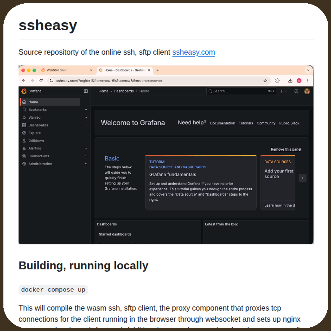
Task: Click the Grafana Search field
Action: tap(241, 91)
